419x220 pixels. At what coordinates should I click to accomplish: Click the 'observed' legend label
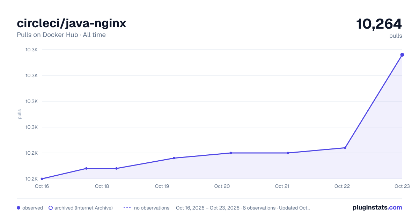click(x=32, y=208)
